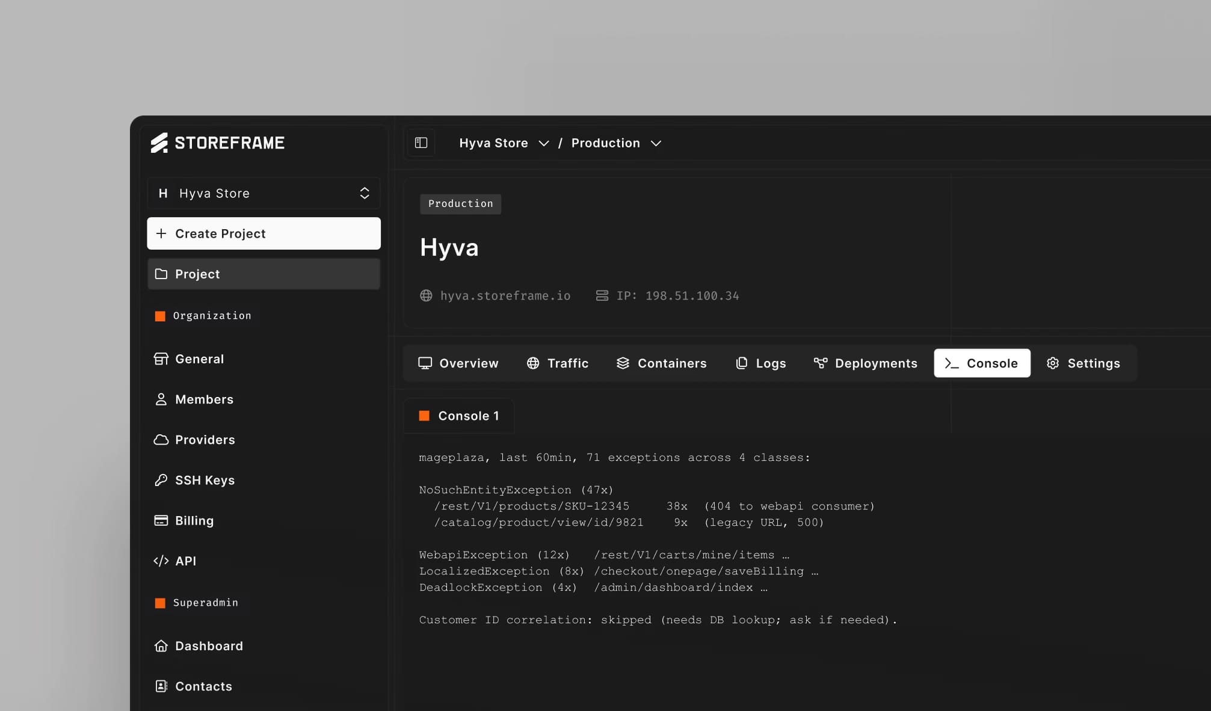This screenshot has width=1211, height=711.
Task: Go to the Logs tab
Action: (x=761, y=363)
